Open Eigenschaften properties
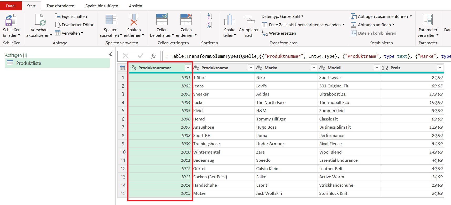 [71, 16]
